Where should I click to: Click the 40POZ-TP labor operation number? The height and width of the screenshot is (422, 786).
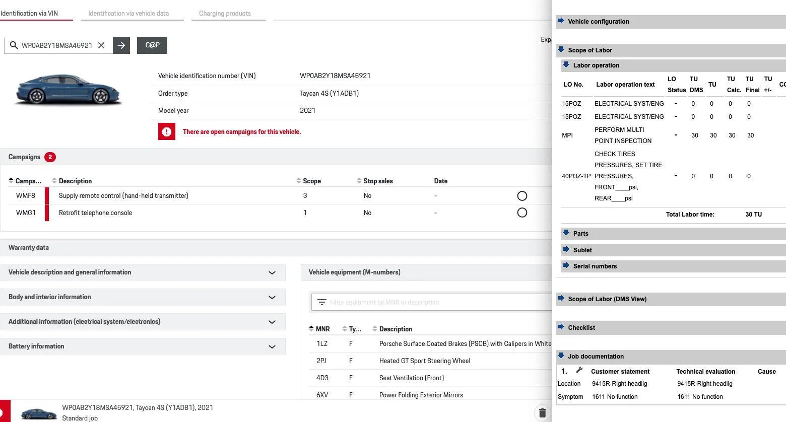pyautogui.click(x=576, y=176)
